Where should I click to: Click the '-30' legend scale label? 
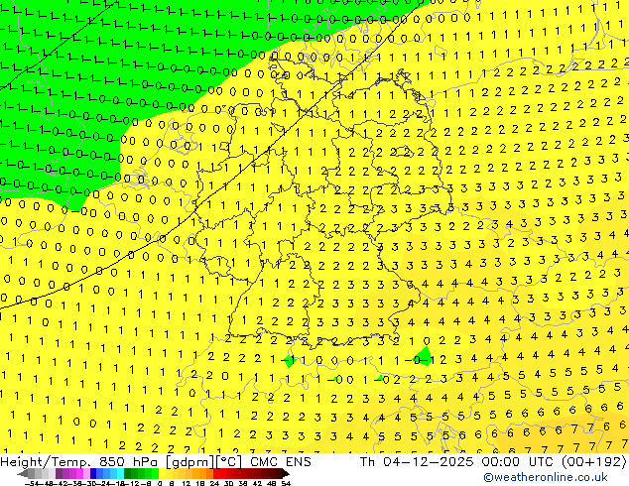click(92, 484)
